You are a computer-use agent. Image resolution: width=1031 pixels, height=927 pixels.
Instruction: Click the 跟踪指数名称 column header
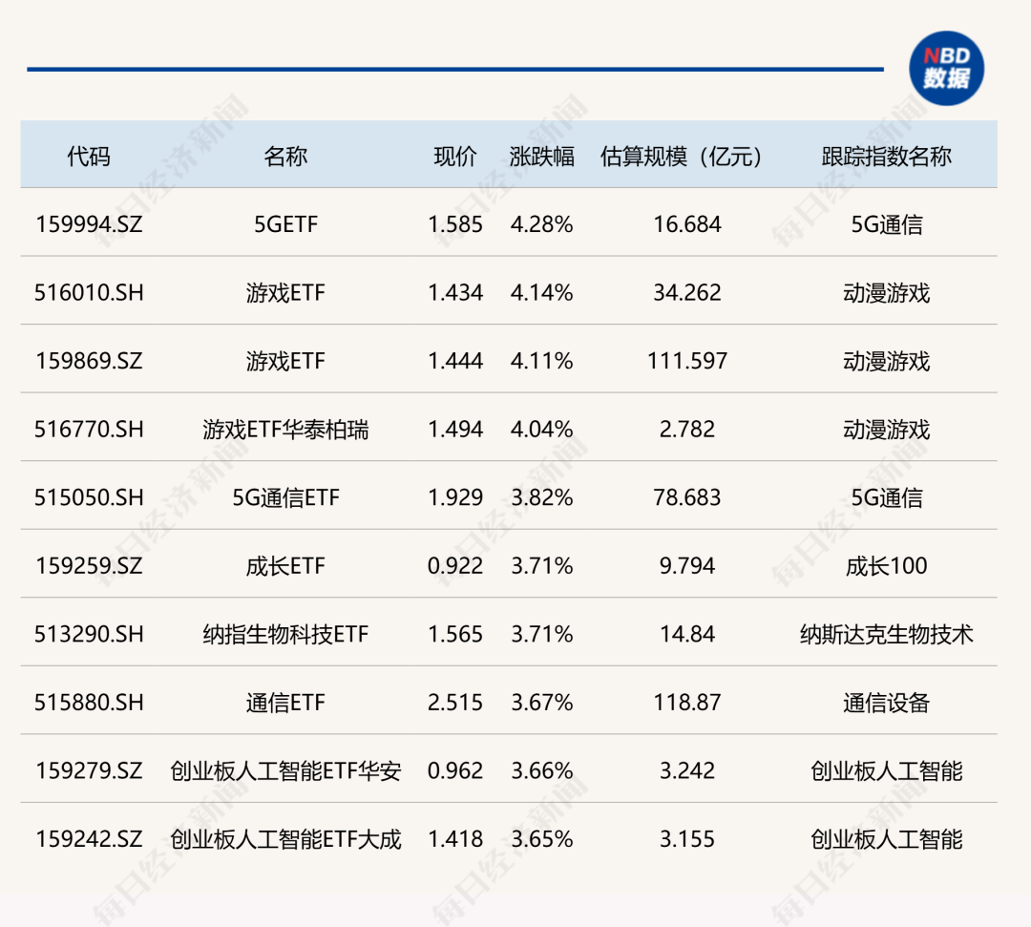coord(886,157)
